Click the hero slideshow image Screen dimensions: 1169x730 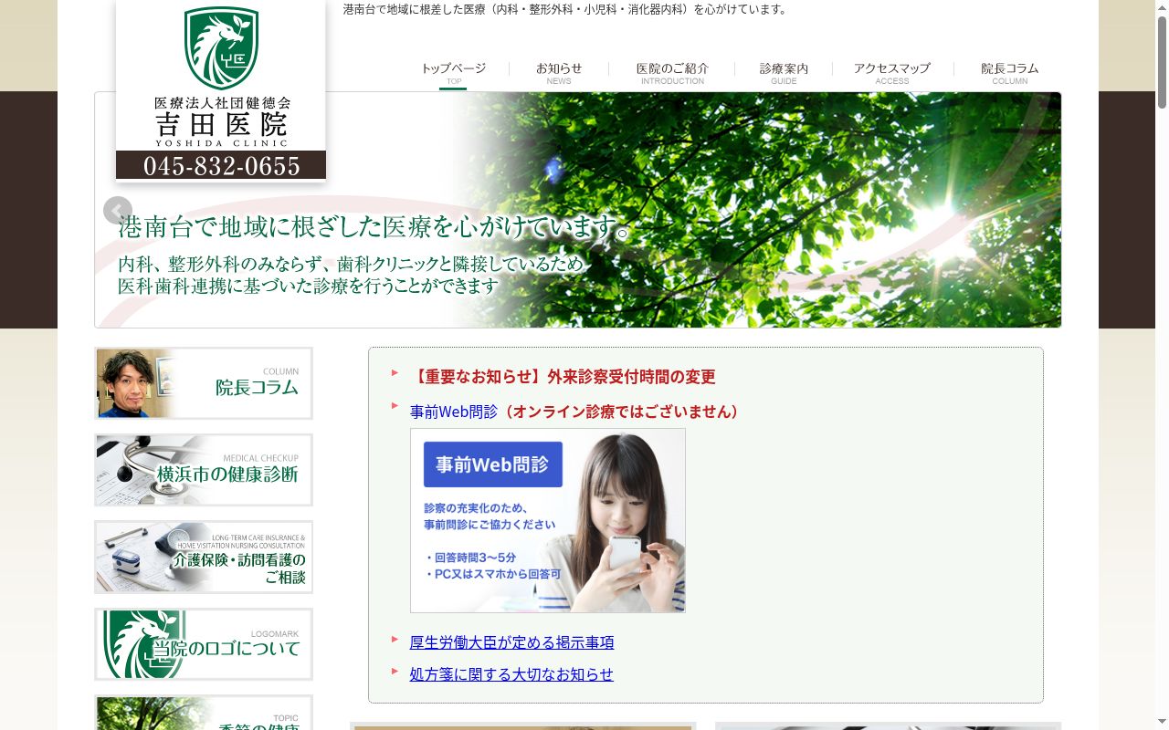578,210
